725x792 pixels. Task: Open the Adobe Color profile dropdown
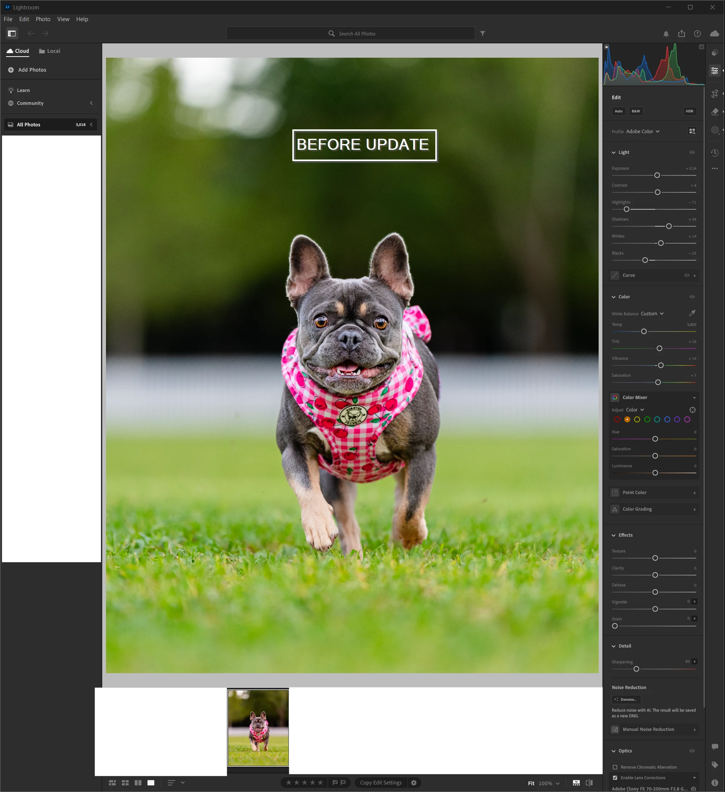click(x=642, y=131)
